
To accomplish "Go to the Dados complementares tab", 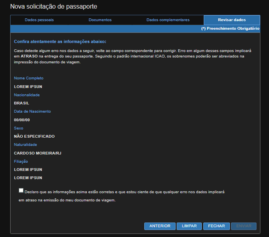I will 168,20.
